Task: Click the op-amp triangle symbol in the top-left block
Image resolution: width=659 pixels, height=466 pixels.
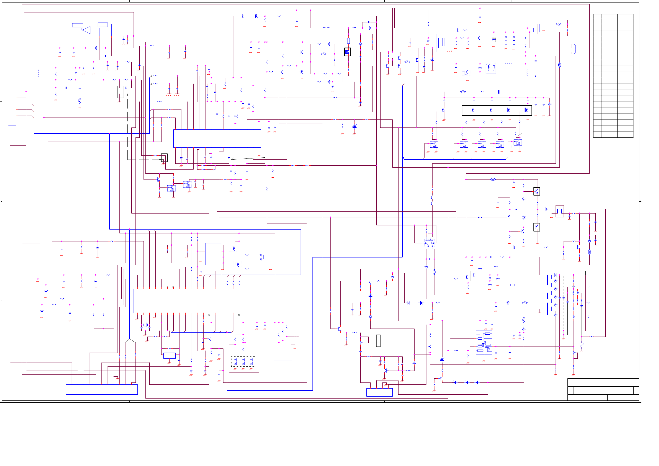Action: [x=86, y=30]
